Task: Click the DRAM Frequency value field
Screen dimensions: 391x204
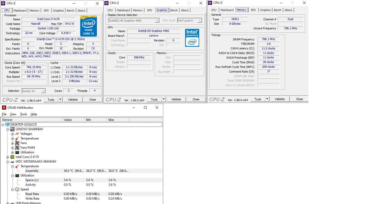Action: click(x=268, y=39)
